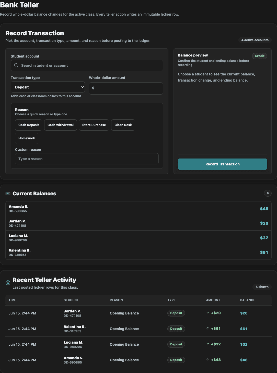Screen dimensions: 277x373
Task: Click the up arrow icon next to +$32
Action: tap(208, 344)
